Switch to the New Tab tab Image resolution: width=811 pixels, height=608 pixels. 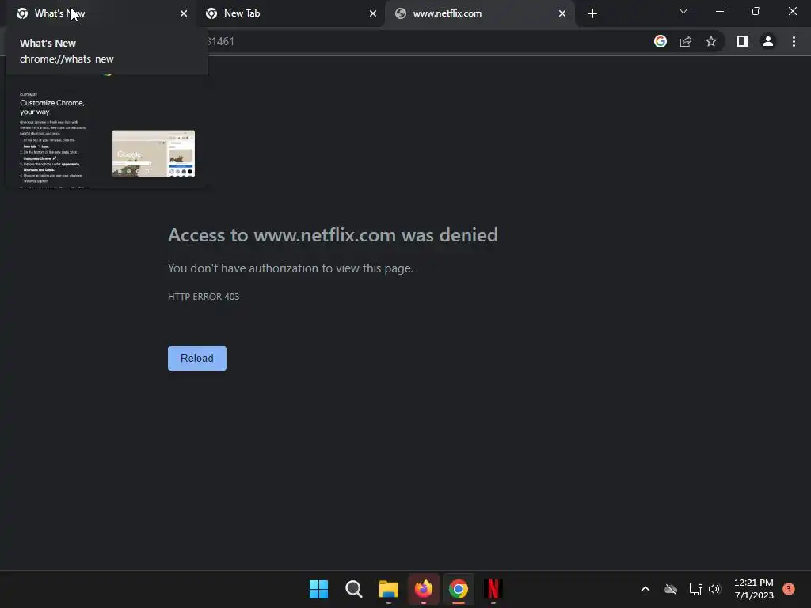290,13
